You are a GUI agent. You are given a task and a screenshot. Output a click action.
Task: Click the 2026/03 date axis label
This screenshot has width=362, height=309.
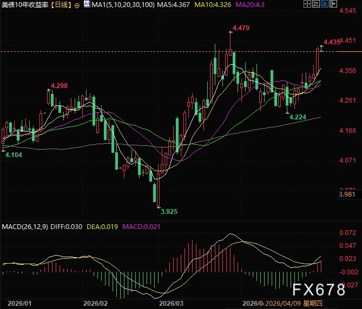point(171,303)
